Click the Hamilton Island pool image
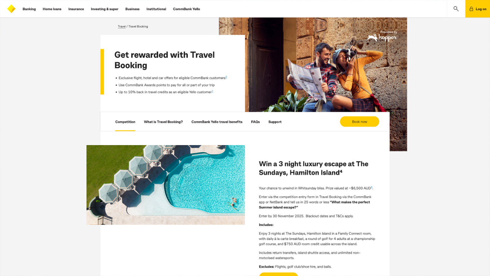490x276 pixels. tap(166, 185)
